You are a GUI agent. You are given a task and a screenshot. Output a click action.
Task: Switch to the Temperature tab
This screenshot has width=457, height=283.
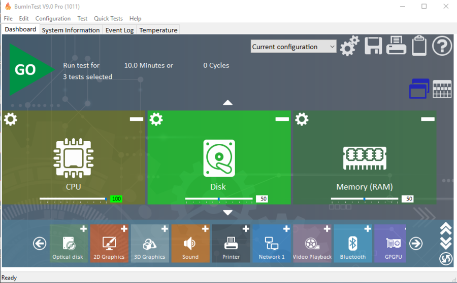point(158,30)
